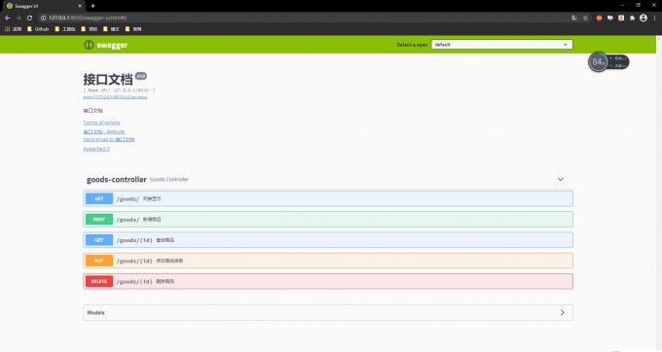Screen dimensions: 662x352
Task: Open the Select a spec dropdown
Action: point(501,45)
